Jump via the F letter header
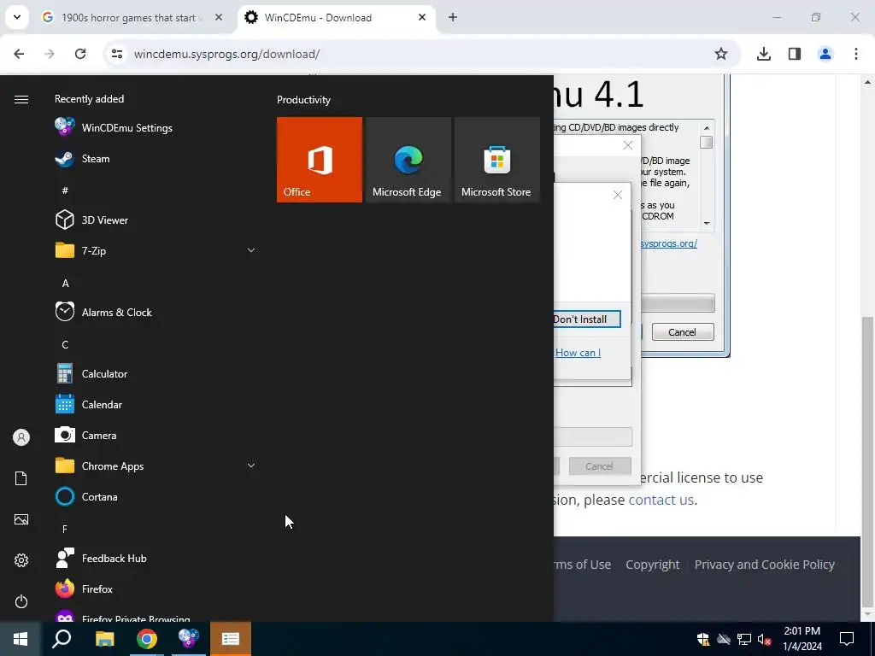This screenshot has height=656, width=875. (65, 529)
